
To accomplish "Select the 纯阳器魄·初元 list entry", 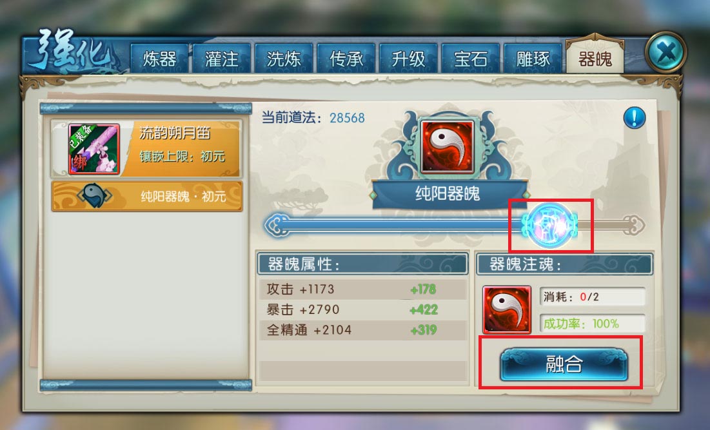I will 147,196.
